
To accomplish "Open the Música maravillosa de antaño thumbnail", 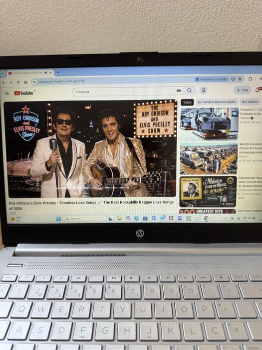I will [208, 191].
